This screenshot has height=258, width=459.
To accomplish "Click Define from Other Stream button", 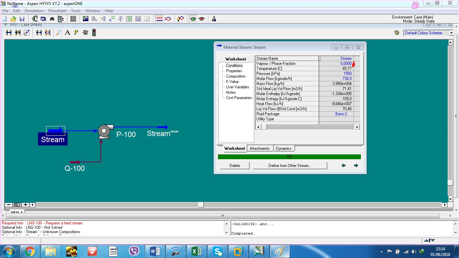I will tap(290, 166).
